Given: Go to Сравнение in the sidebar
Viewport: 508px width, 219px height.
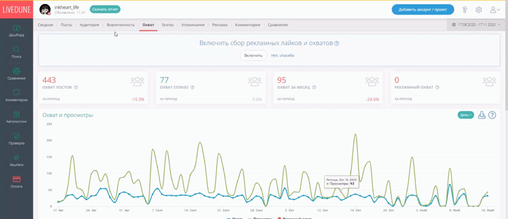Looking at the screenshot, I should coord(16,74).
